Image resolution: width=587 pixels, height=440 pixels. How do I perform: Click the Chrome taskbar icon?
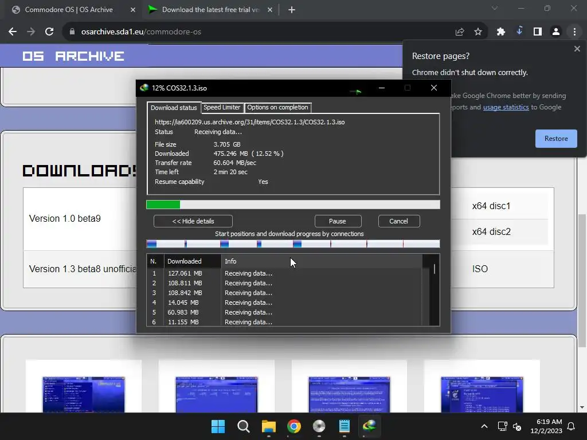(294, 426)
